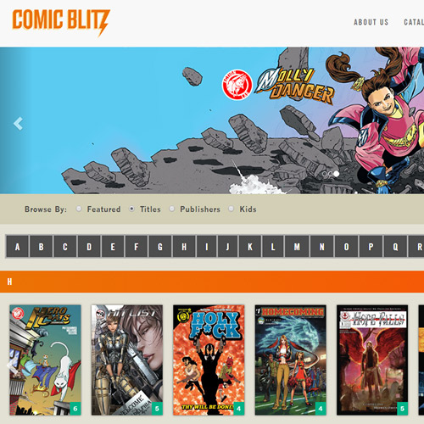This screenshot has width=424, height=424.
Task: Filter titles by letter M
Action: pyautogui.click(x=297, y=247)
